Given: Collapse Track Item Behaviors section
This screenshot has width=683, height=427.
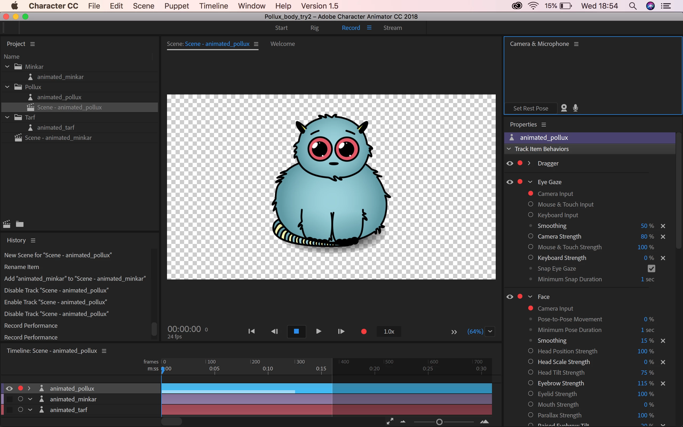Looking at the screenshot, I should pyautogui.click(x=509, y=149).
